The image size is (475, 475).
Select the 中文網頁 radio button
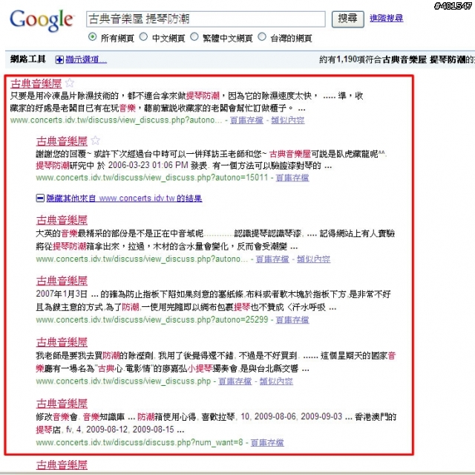[x=143, y=37]
